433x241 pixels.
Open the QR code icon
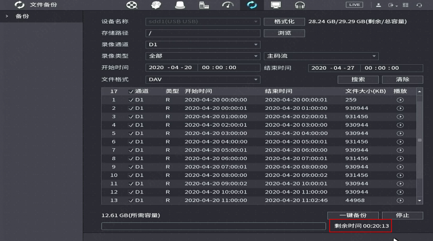pyautogui.click(x=406, y=5)
